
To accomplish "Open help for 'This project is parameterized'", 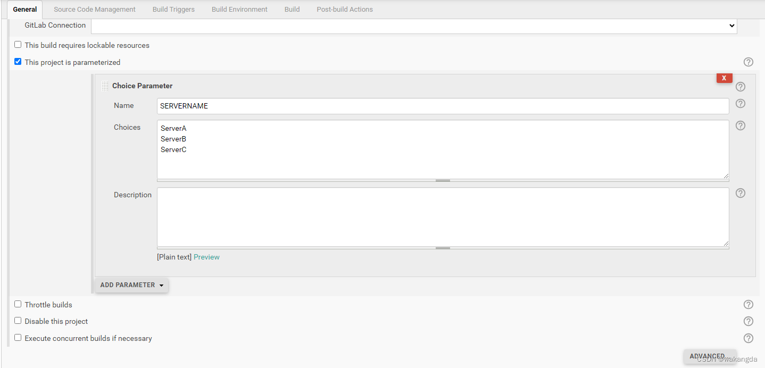I will point(748,62).
